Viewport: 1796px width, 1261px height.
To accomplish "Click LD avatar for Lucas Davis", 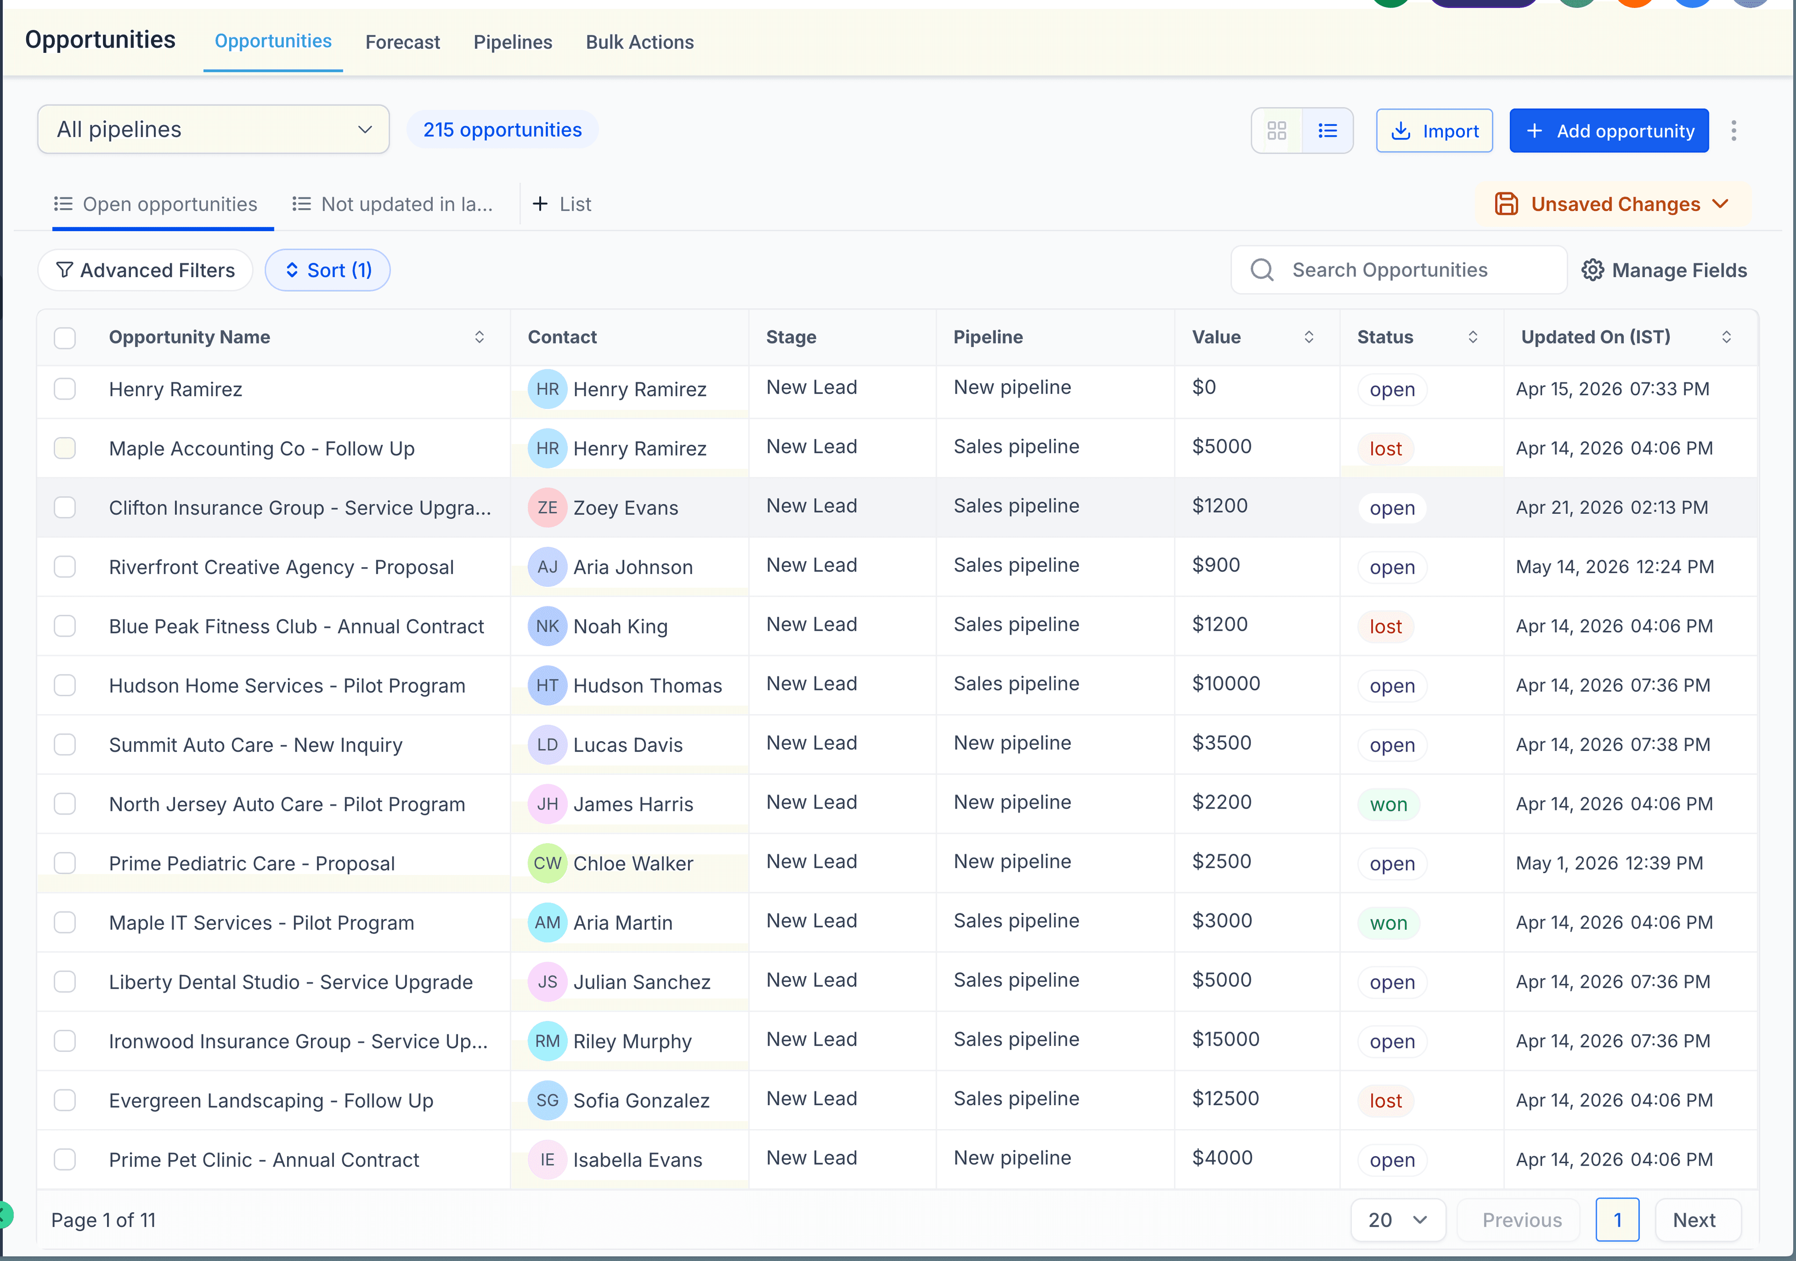I will coord(548,745).
